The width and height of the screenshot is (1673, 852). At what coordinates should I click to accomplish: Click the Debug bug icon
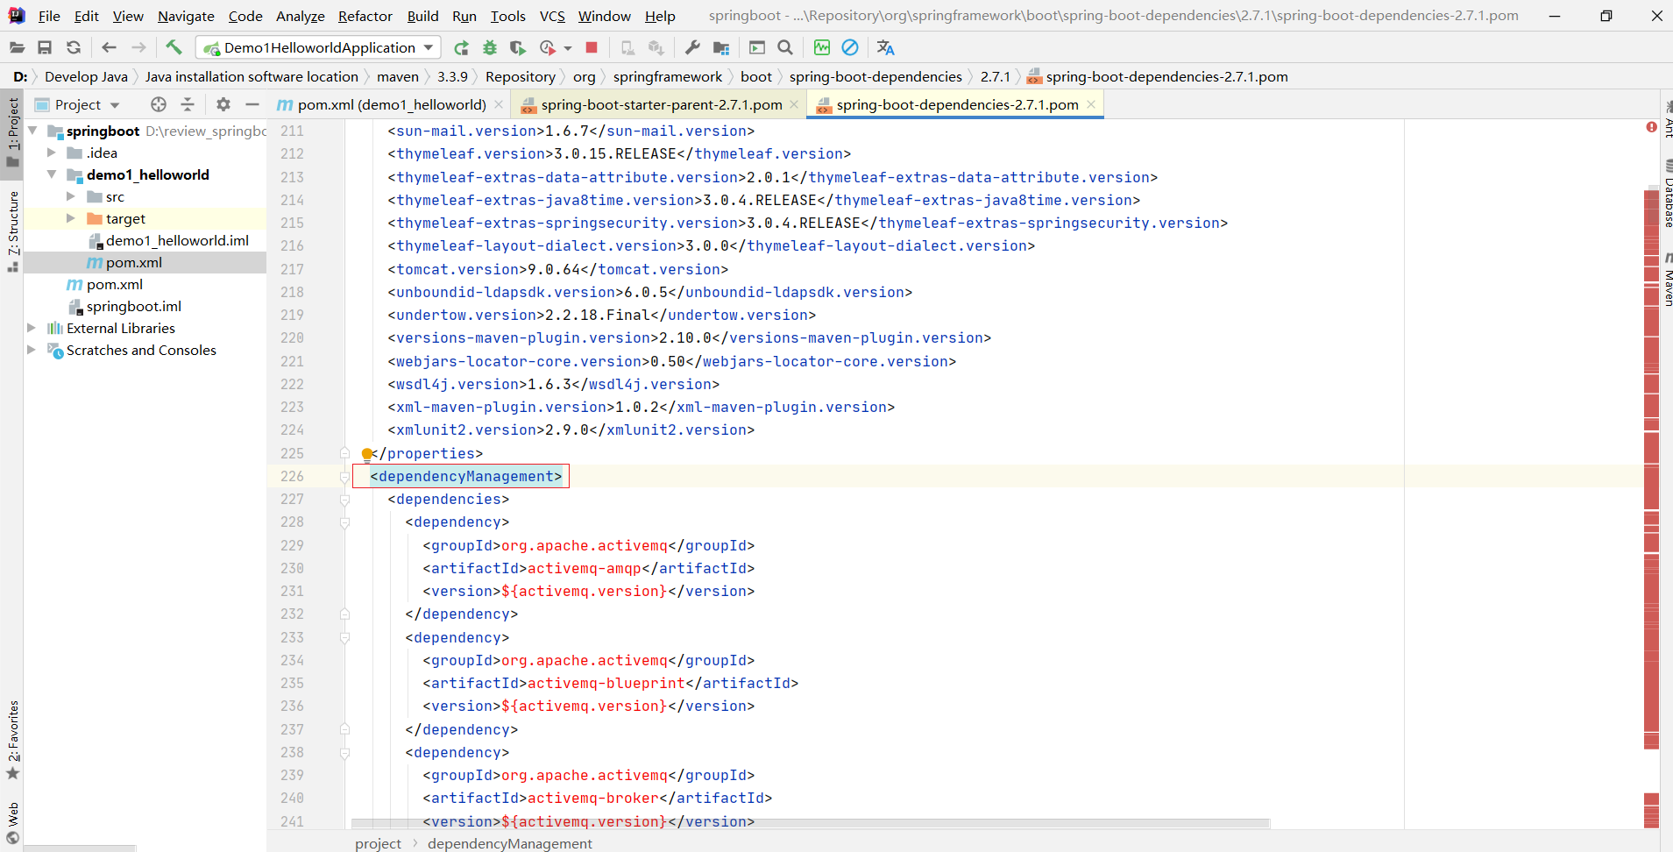pos(490,47)
